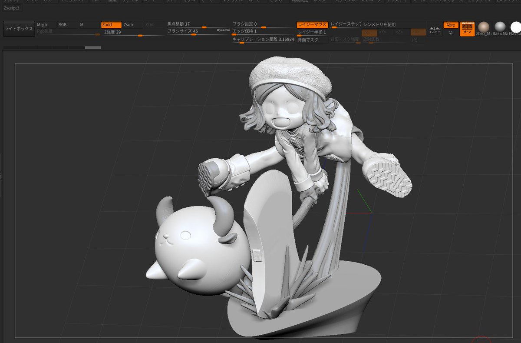Toggle the >M< mirror symmetry button
521x343 pixels.
point(418,32)
